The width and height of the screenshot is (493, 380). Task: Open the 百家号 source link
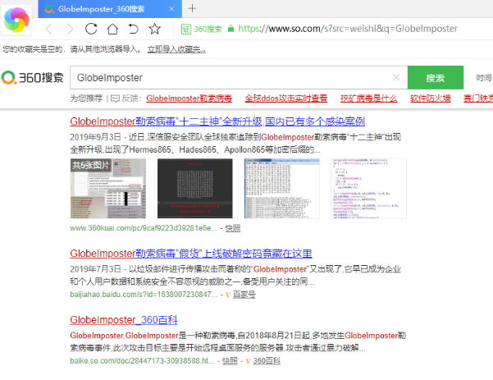pos(244,295)
